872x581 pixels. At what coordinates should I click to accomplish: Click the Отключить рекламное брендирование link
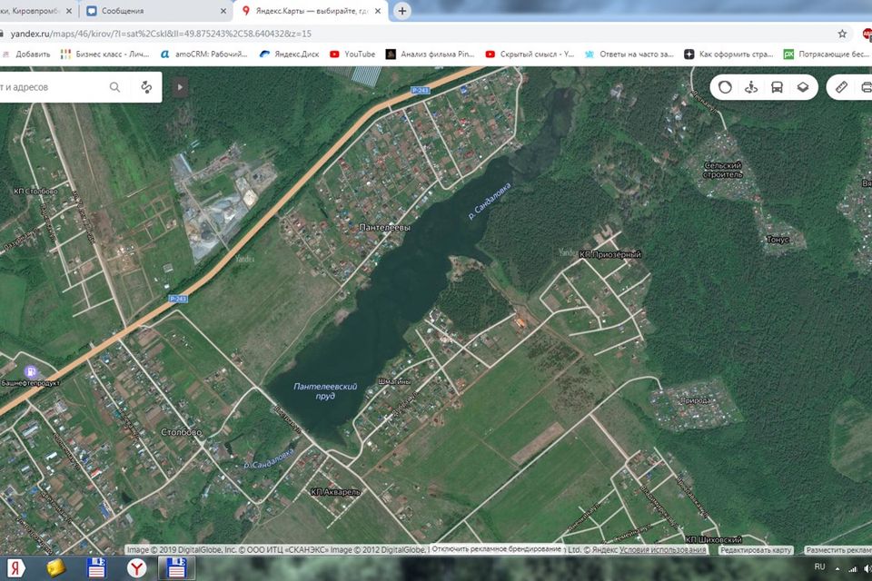tap(496, 550)
